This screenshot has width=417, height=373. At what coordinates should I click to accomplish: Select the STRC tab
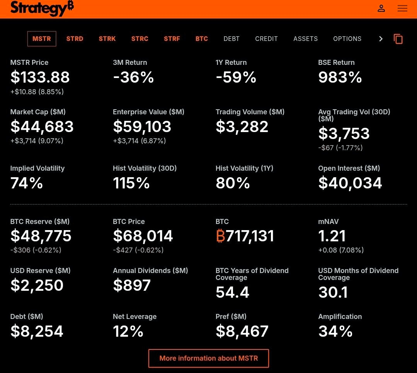coord(140,39)
